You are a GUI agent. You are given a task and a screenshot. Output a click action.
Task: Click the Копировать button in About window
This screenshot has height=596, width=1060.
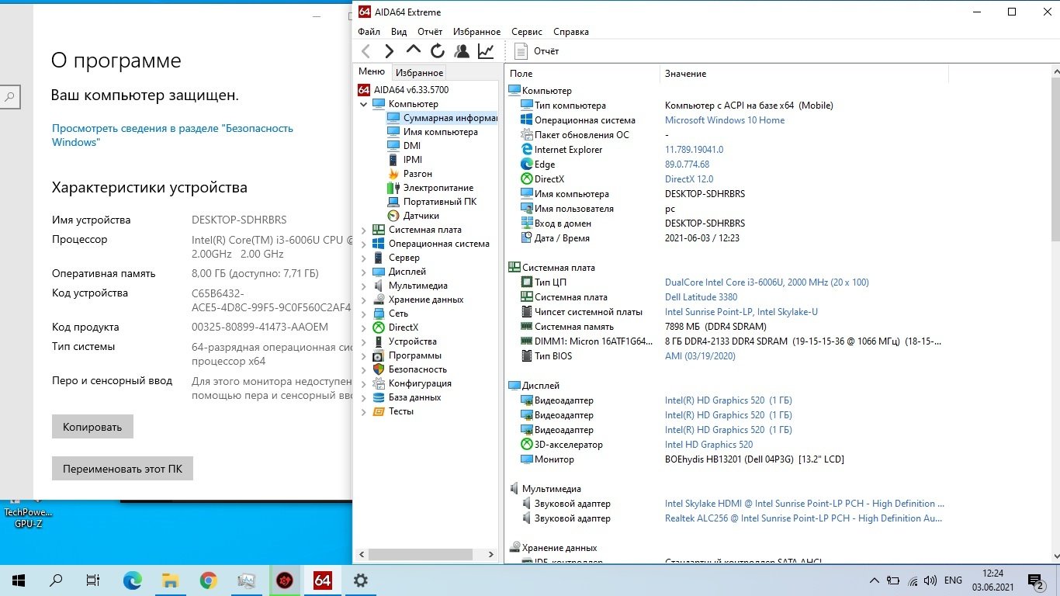click(92, 427)
